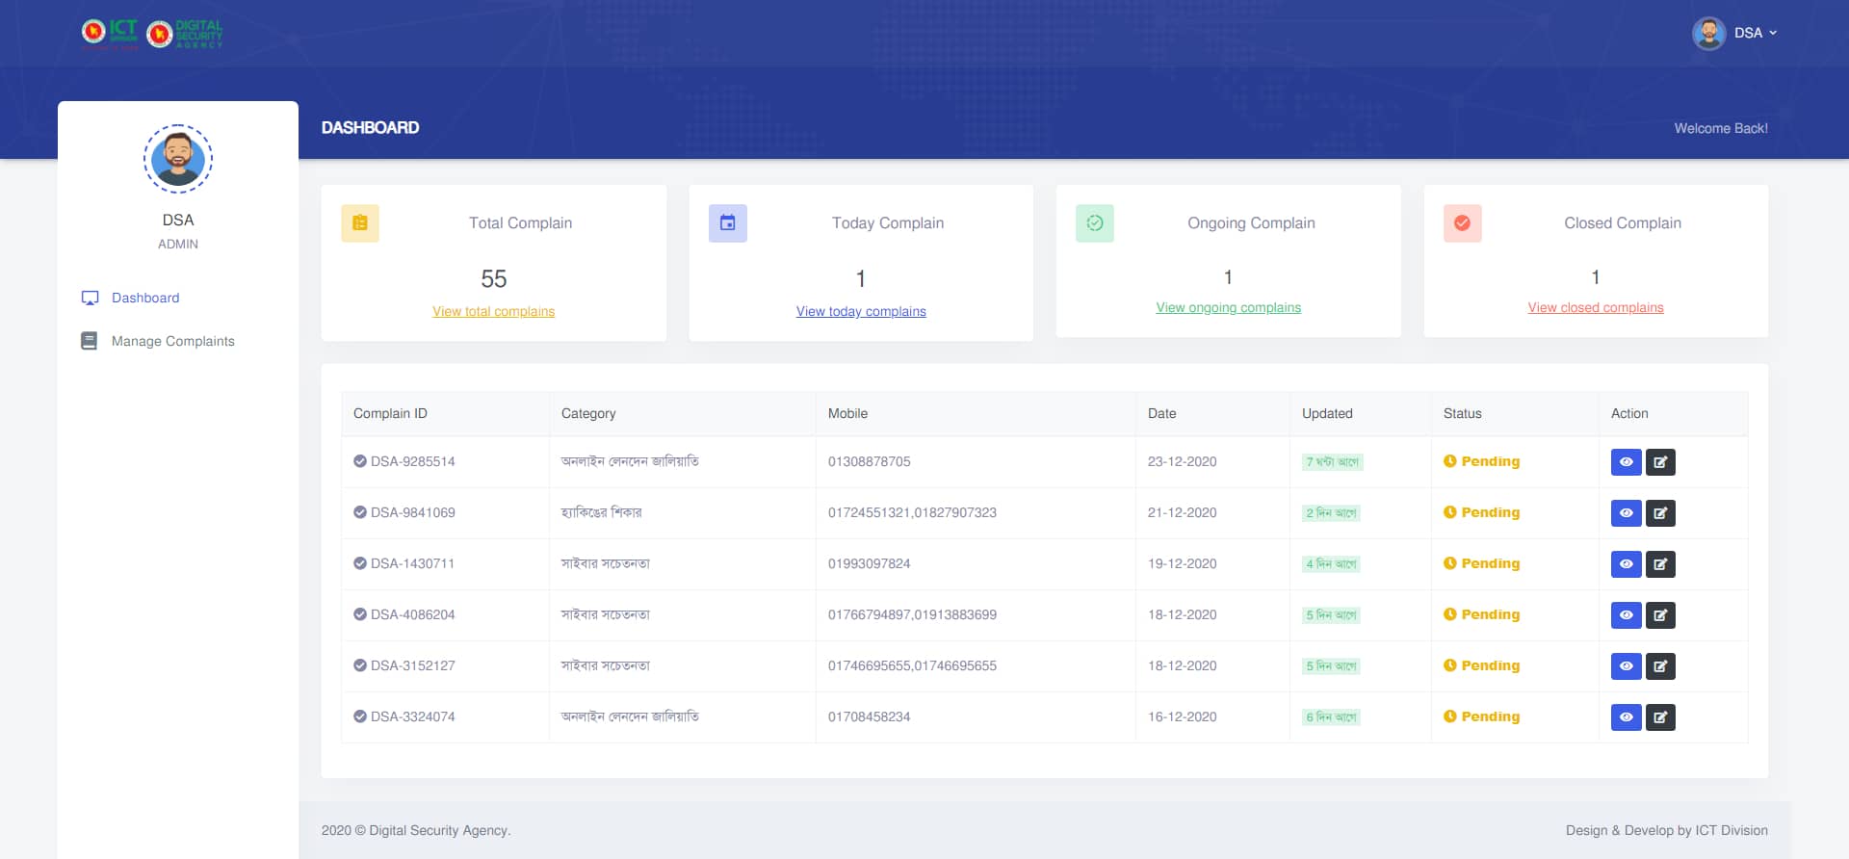The image size is (1849, 859).
Task: Click the sidebar profile picture
Action: click(x=178, y=159)
